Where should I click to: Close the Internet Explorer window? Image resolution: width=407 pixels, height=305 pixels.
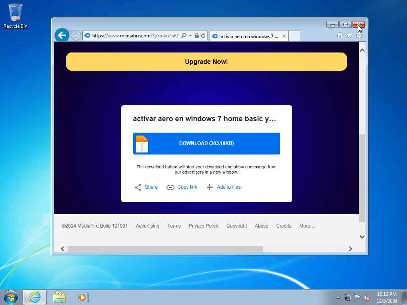click(359, 25)
